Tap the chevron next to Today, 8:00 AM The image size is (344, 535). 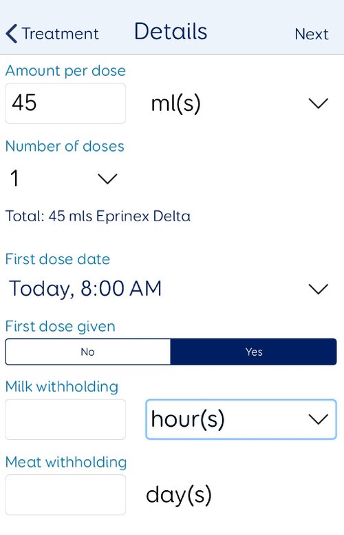coord(318,289)
